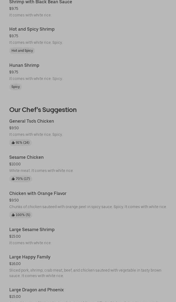Select Large Dragon and Phoenix item
Viewport: 176px width, 302px height.
click(x=36, y=290)
